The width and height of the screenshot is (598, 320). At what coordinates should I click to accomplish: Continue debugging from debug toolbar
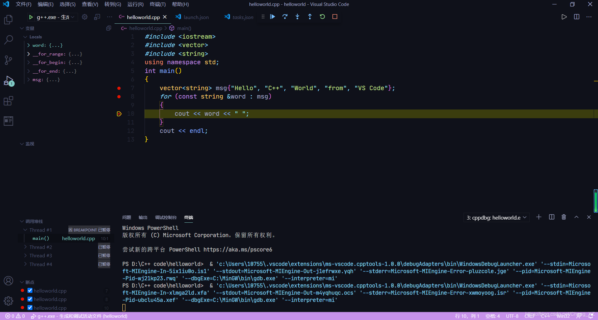coord(272,17)
